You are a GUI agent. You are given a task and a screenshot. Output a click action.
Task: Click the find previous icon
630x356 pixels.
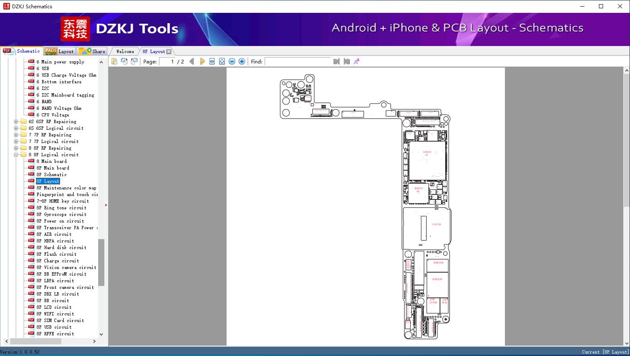click(x=336, y=61)
